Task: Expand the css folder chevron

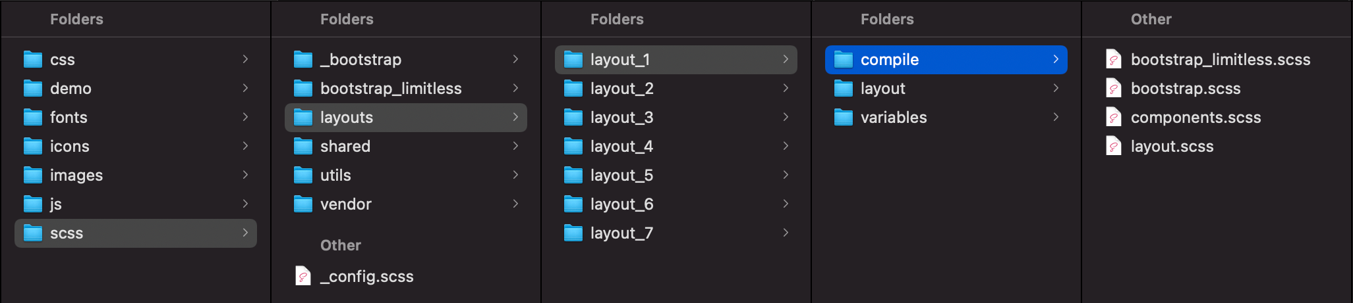Action: pyautogui.click(x=245, y=59)
